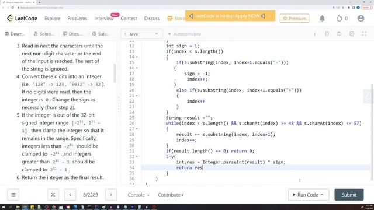
Task: Expand the Console panel
Action: click(x=138, y=195)
